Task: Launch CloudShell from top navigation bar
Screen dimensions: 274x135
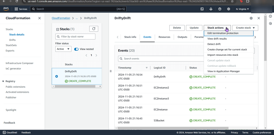Action: [202, 9]
